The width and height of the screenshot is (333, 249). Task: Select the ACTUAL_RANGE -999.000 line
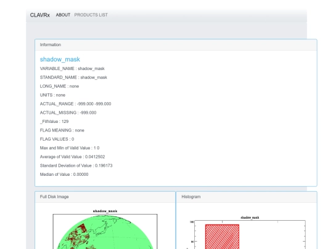(76, 104)
